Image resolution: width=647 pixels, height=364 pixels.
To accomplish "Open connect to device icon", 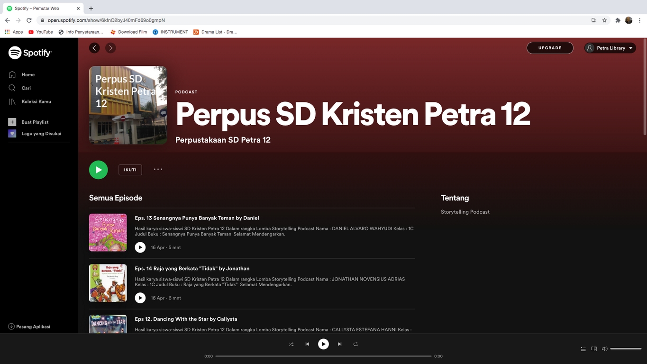I will pos(594,349).
